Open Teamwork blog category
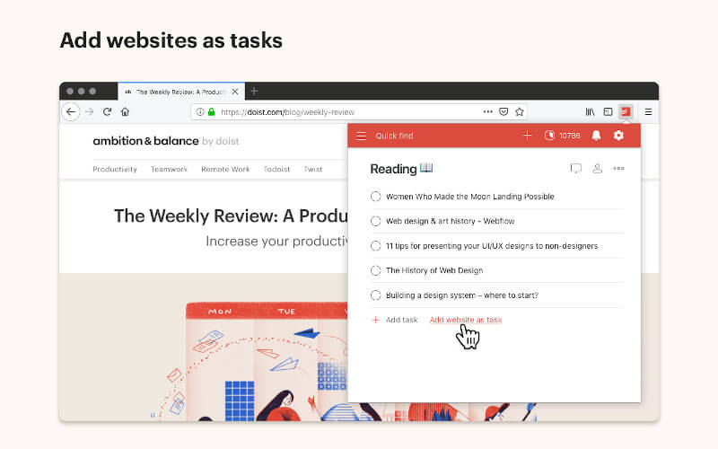The image size is (718, 449). (170, 169)
